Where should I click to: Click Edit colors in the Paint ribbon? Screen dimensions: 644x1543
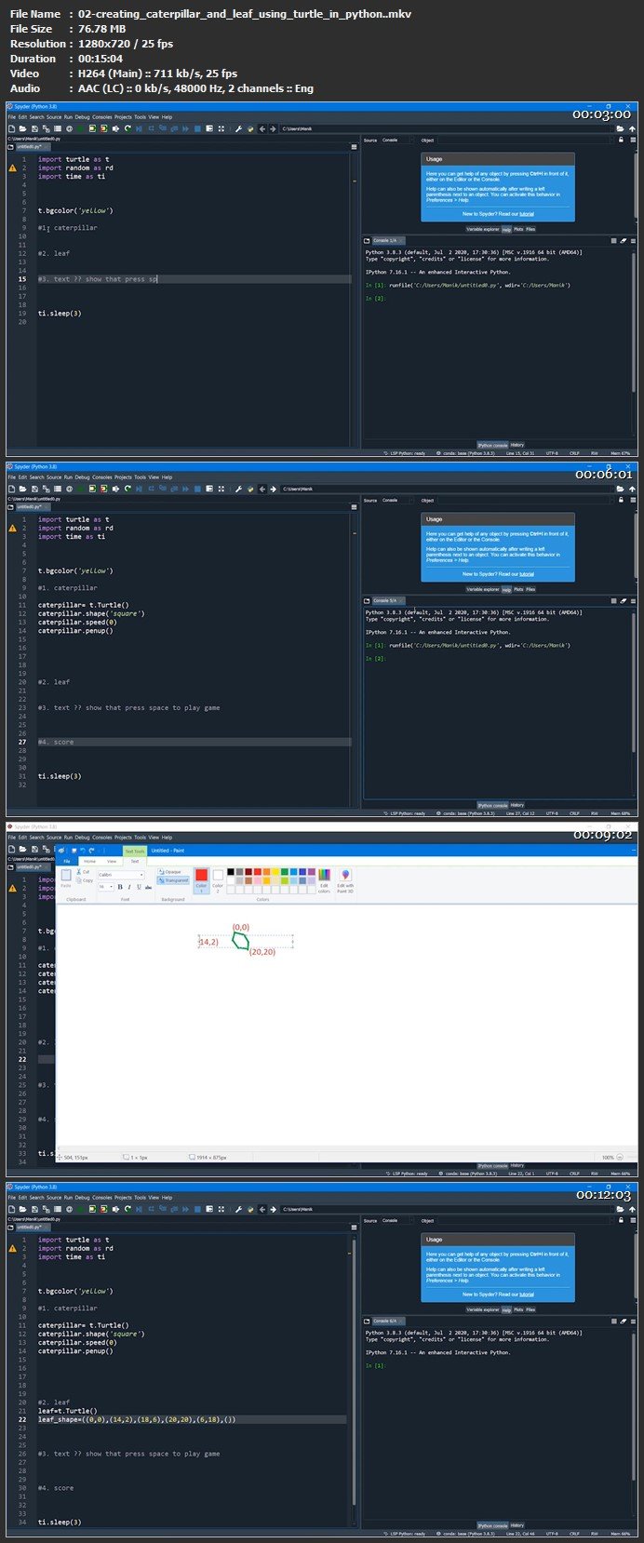[x=324, y=879]
